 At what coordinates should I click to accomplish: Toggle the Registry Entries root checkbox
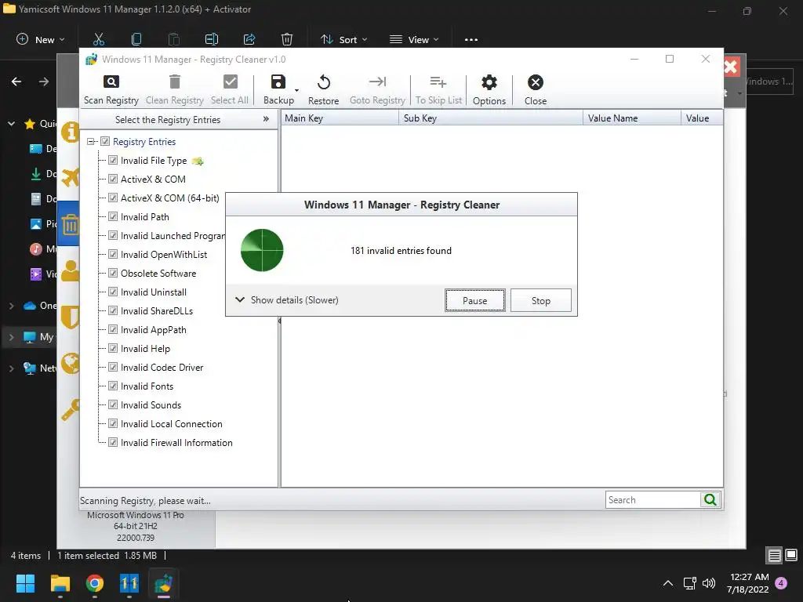click(105, 141)
